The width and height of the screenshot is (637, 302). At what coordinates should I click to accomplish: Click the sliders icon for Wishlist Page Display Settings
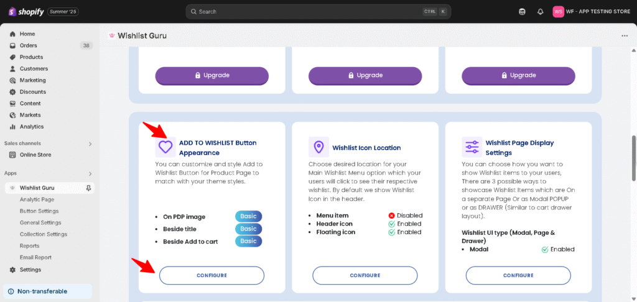(472, 147)
